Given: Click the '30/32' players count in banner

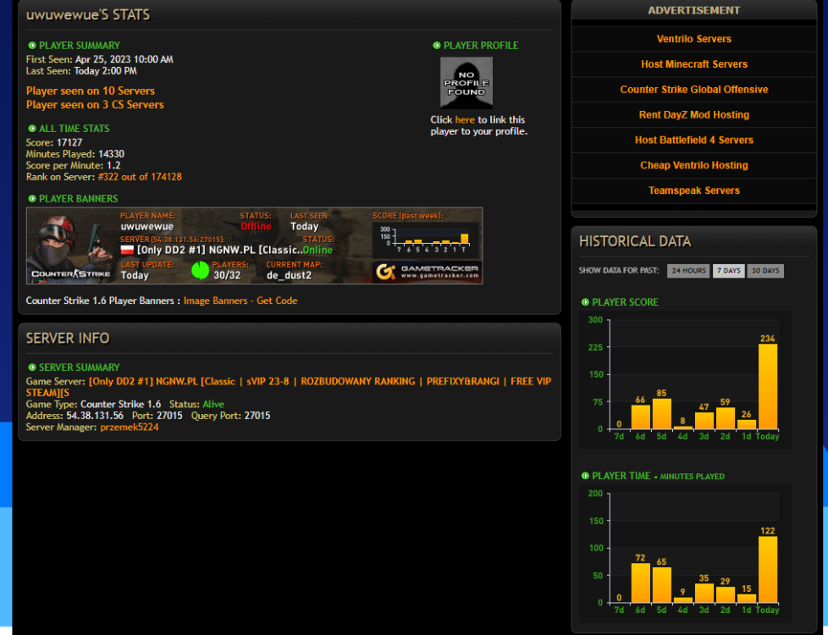Looking at the screenshot, I should pyautogui.click(x=227, y=275).
